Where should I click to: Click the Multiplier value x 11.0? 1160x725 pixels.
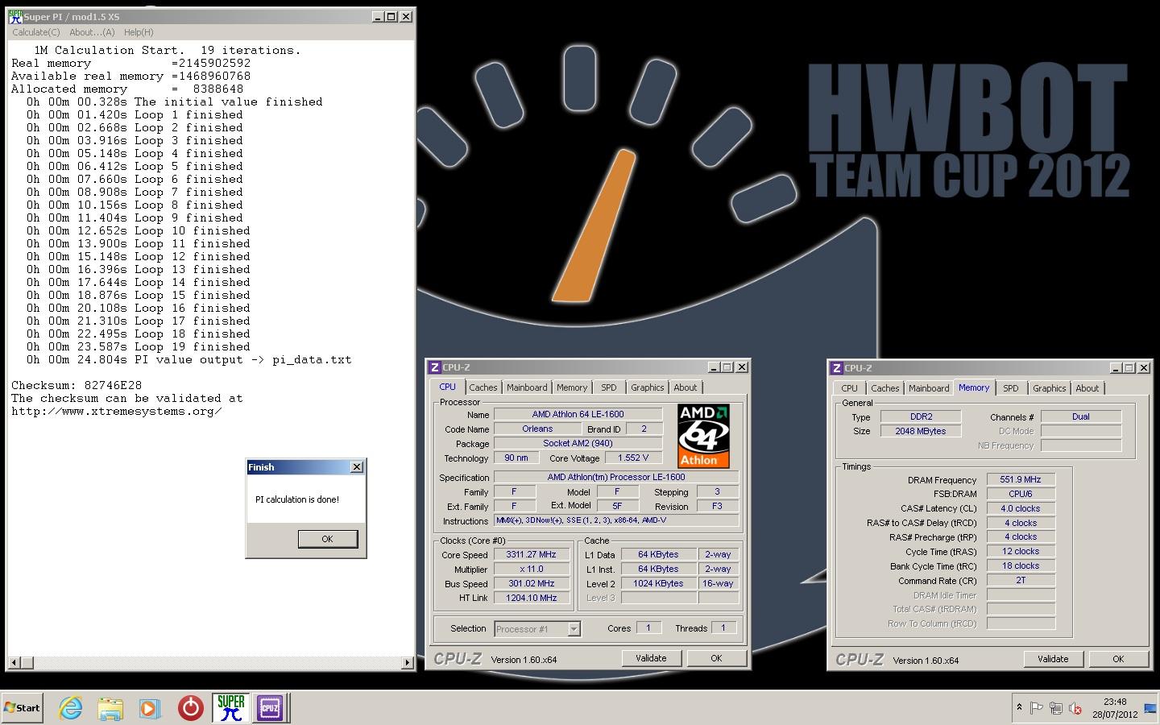pyautogui.click(x=531, y=569)
